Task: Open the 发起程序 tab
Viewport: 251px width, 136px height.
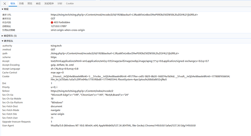Action: 49,4
